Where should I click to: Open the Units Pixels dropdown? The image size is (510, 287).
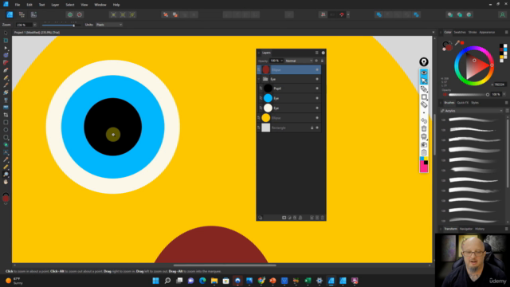[x=108, y=25]
